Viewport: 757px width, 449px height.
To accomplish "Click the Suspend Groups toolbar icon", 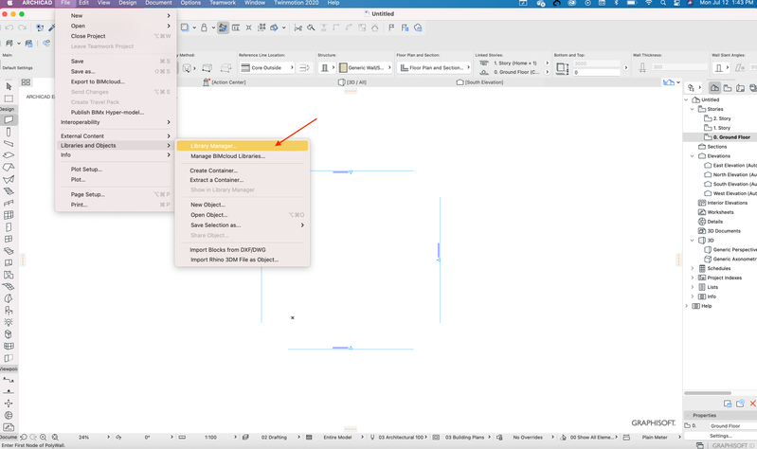I will [261, 27].
